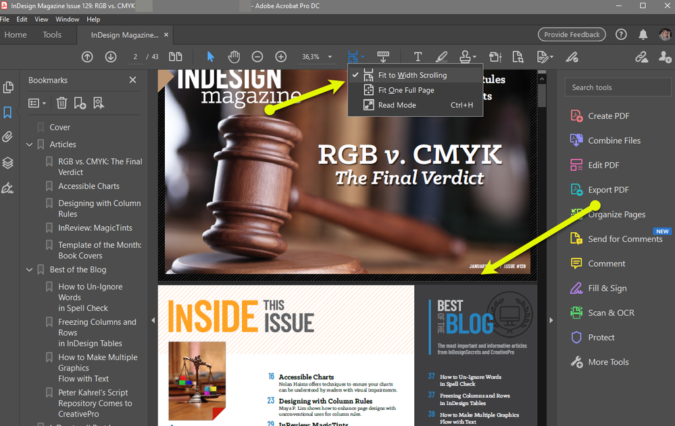Image resolution: width=675 pixels, height=426 pixels.
Task: Open the Stamp tool dropdown arrow
Action: (x=474, y=57)
